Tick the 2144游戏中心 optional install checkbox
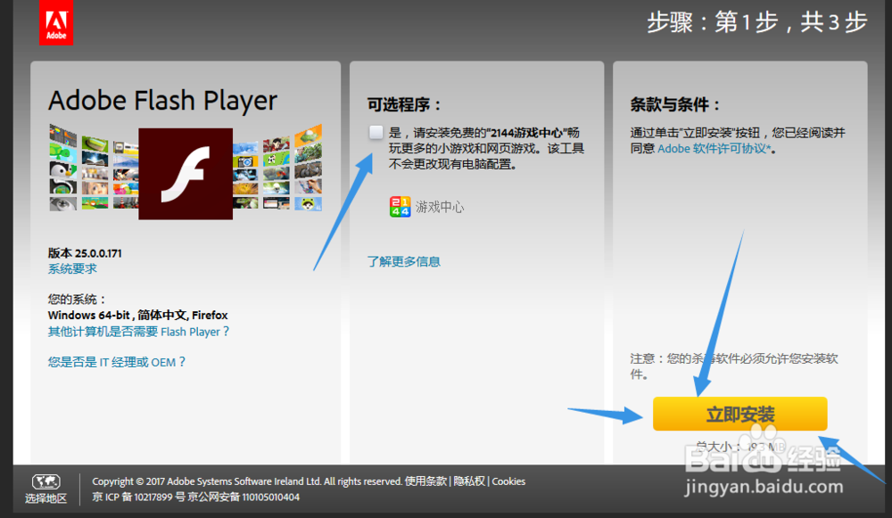The height and width of the screenshot is (518, 892). point(376,133)
